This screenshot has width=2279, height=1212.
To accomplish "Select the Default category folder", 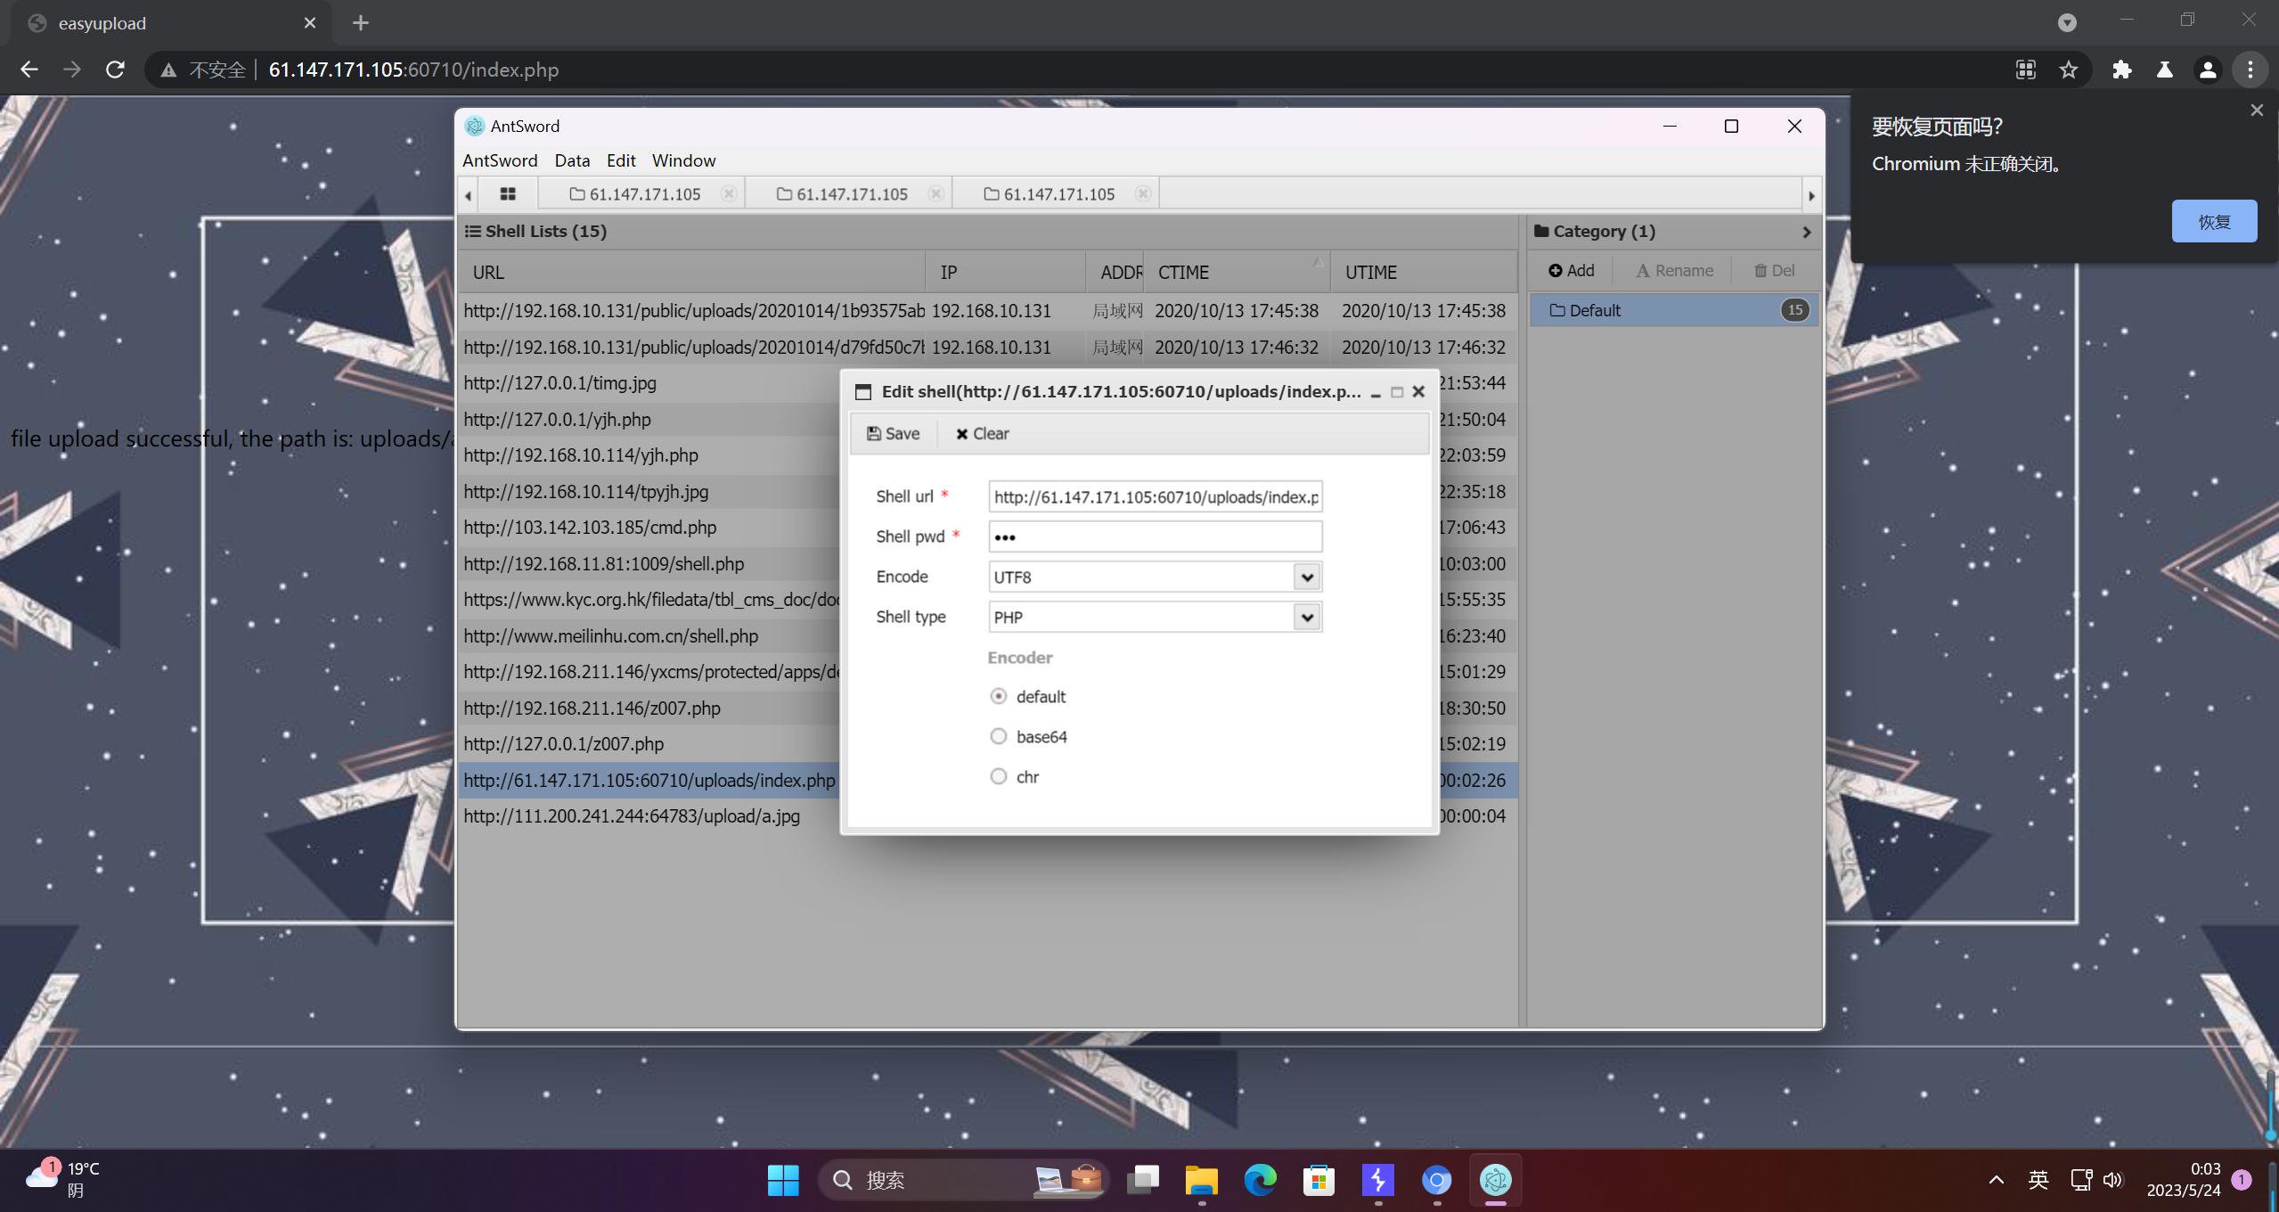I will pyautogui.click(x=1595, y=310).
